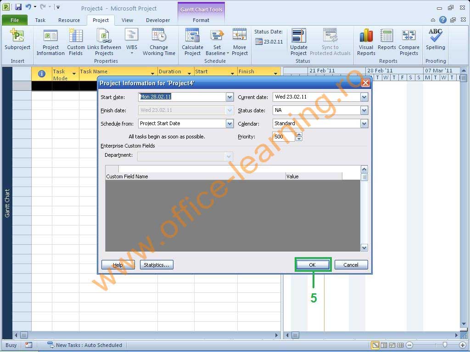The width and height of the screenshot is (470, 352).
Task: Click Links Between Projects icon
Action: (x=104, y=42)
